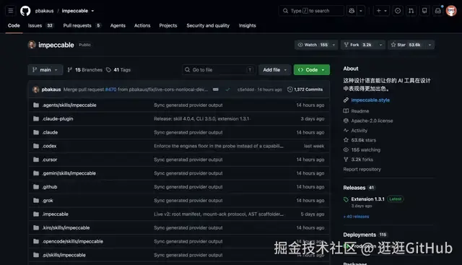Click the pbakaus commit author avatar

coord(36,90)
